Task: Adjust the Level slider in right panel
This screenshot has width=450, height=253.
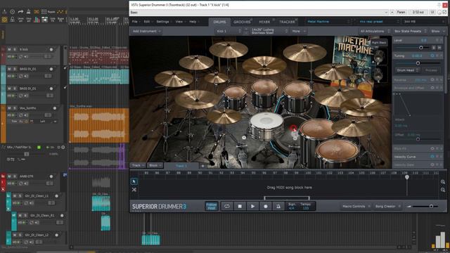Action: pyautogui.click(x=421, y=47)
